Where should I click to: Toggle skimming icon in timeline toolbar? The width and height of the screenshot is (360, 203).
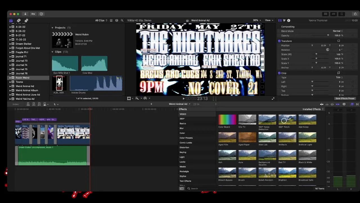click(322, 104)
